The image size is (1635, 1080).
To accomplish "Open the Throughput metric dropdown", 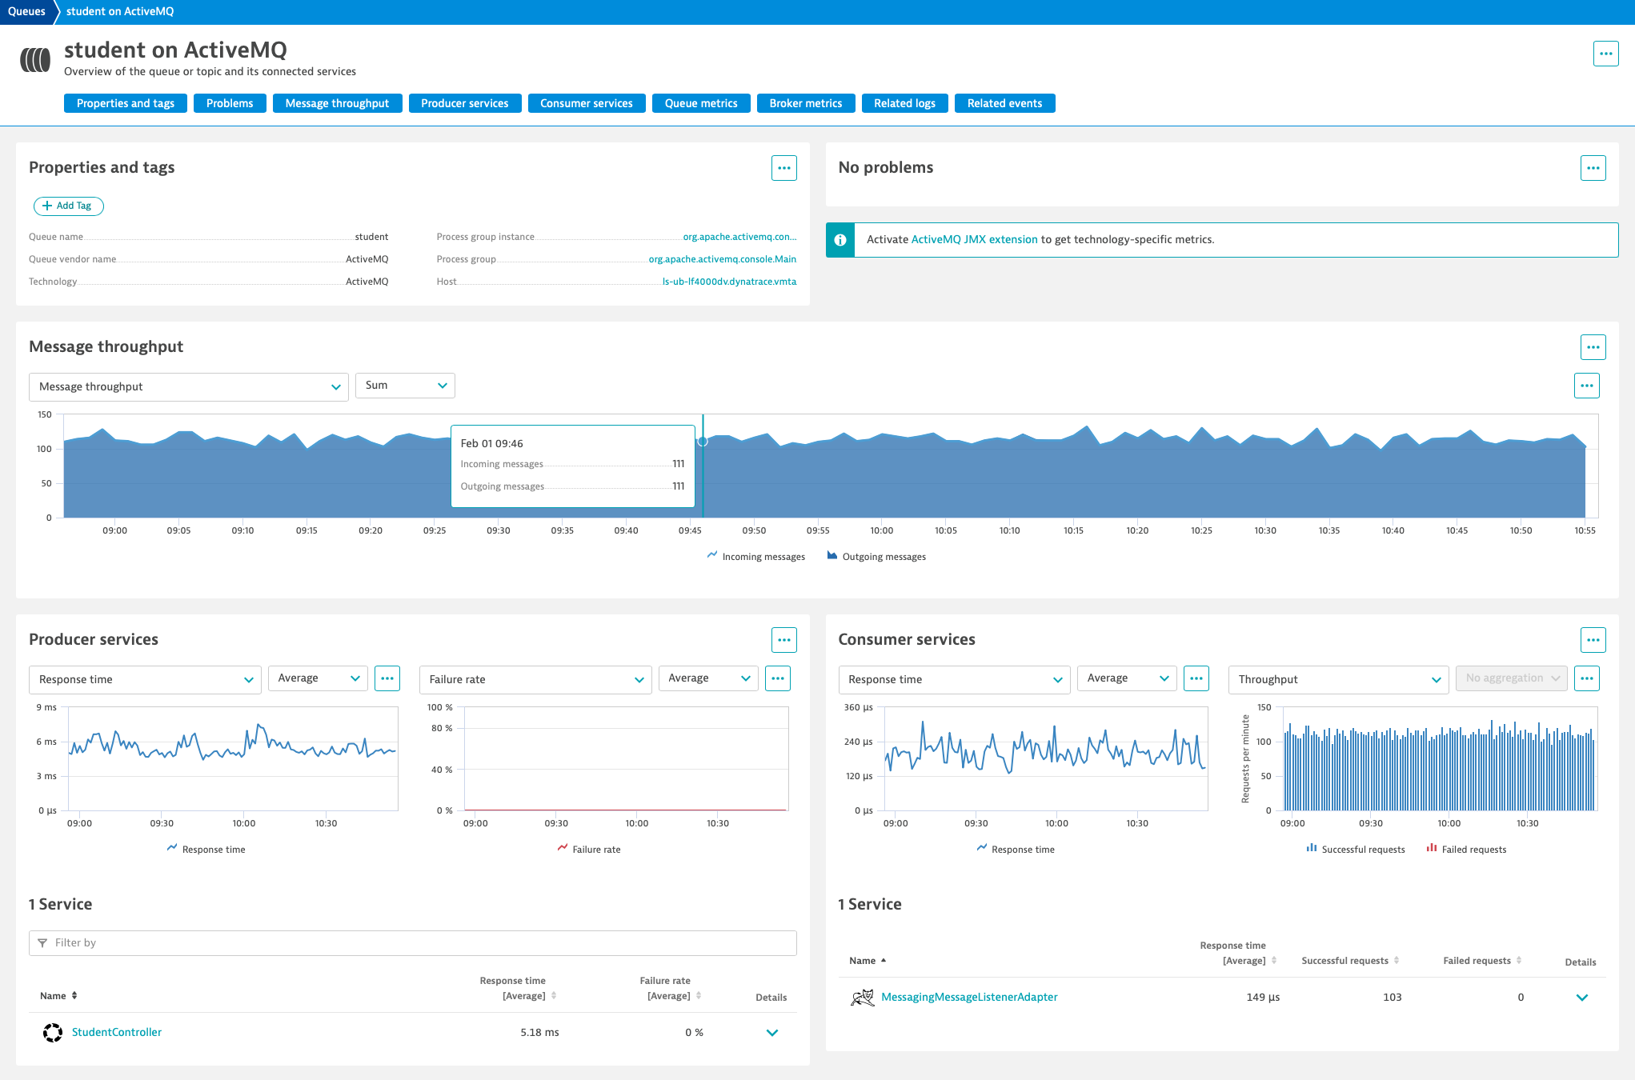I will (x=1338, y=680).
